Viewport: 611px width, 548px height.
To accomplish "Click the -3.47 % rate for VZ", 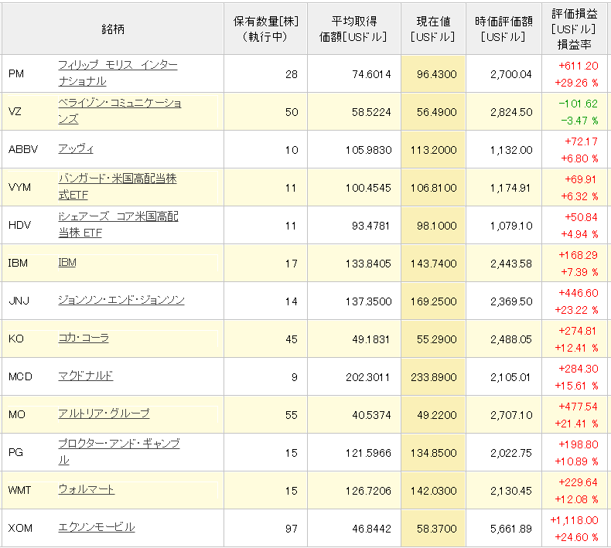I will [579, 121].
